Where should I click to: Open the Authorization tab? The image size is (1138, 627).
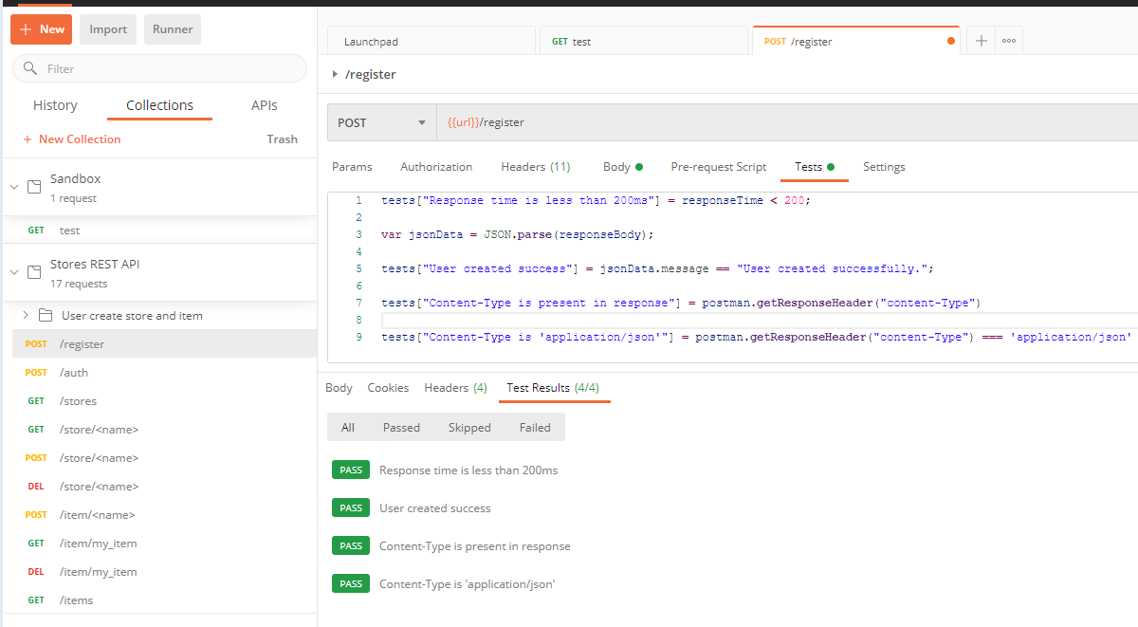coord(436,167)
